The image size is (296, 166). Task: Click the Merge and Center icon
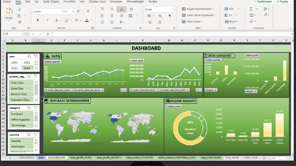(x=130, y=16)
